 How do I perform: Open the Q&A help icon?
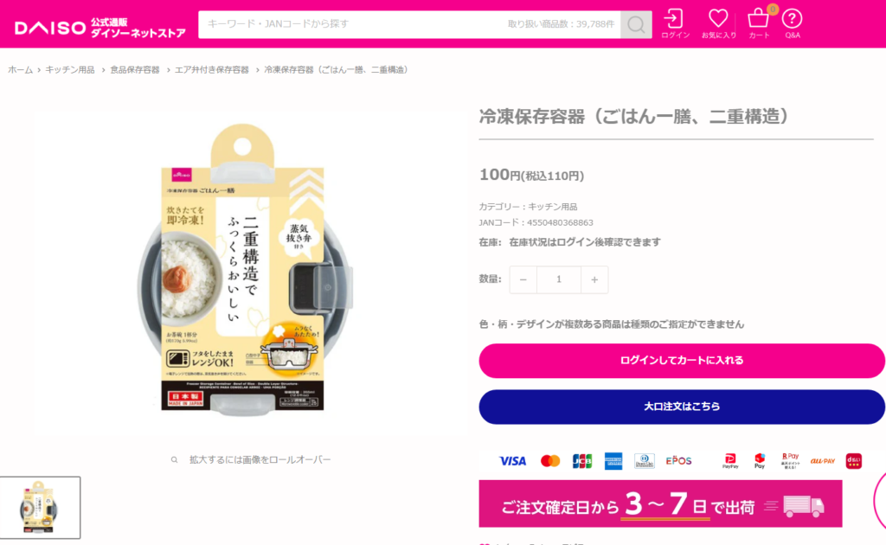pos(792,23)
